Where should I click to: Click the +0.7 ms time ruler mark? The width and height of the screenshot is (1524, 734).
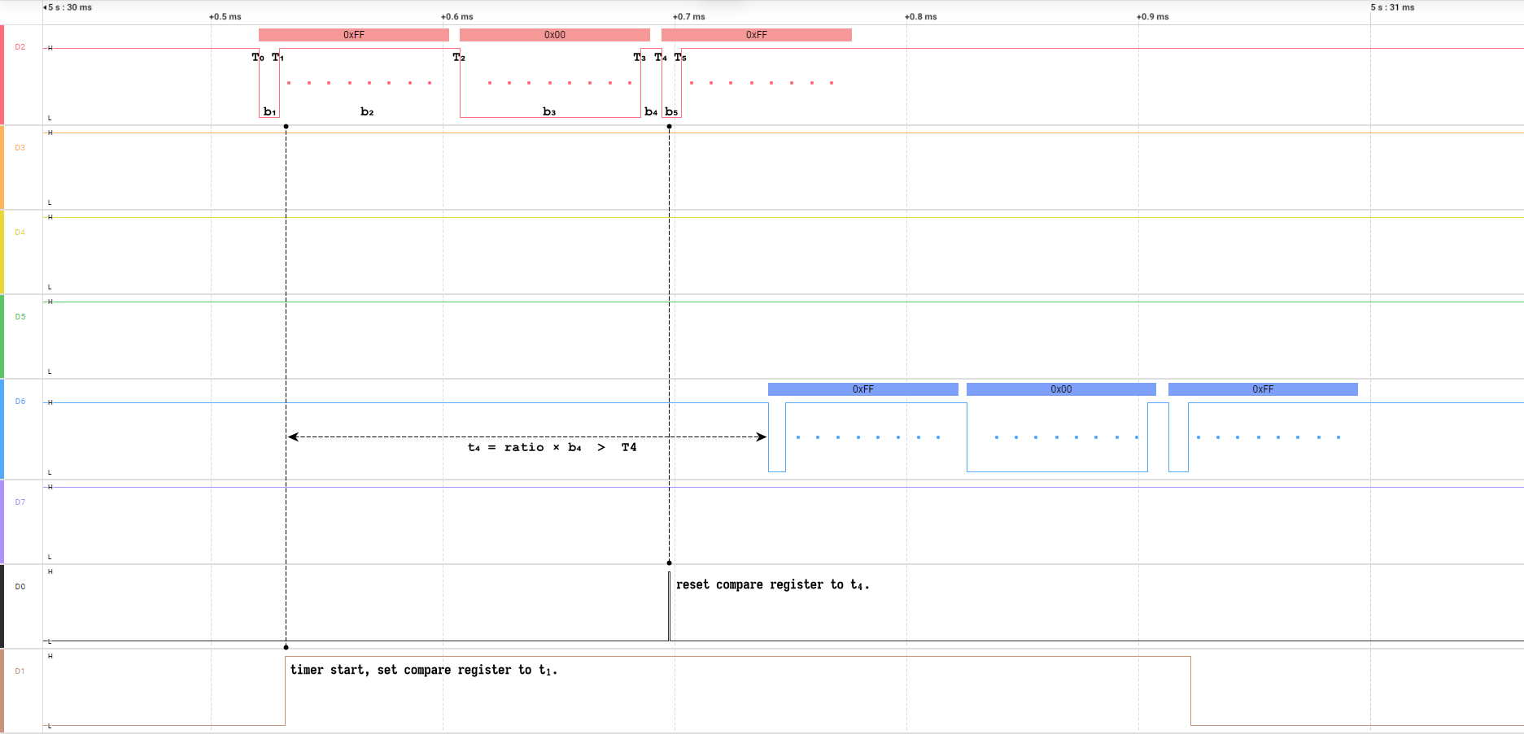(688, 17)
